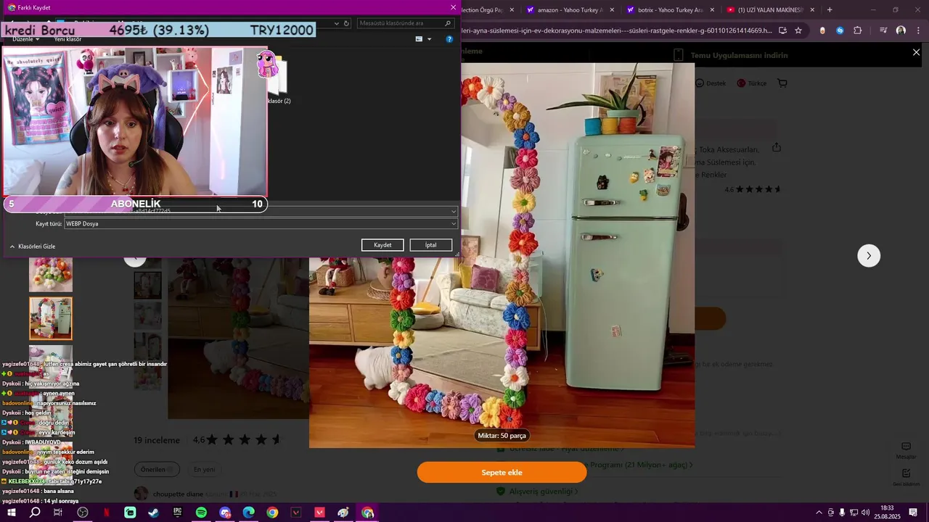929x522 pixels.
Task: Open a new browser tab
Action: click(830, 10)
